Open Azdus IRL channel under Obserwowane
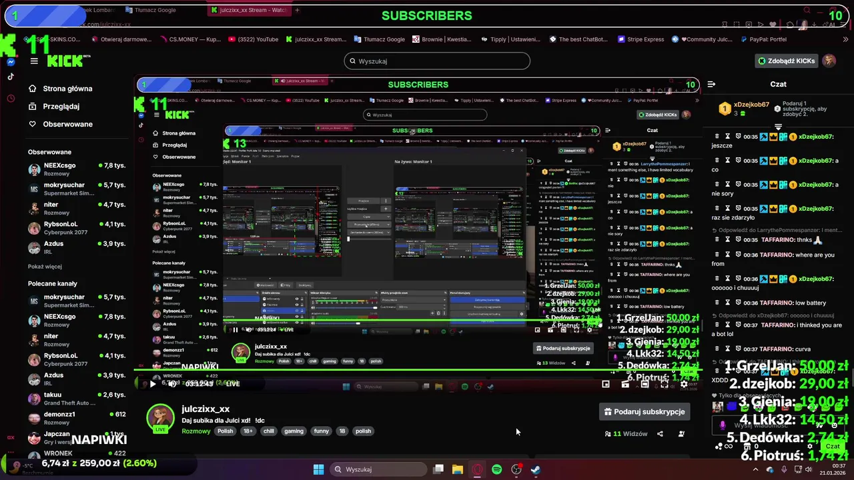The width and height of the screenshot is (854, 480). point(77,247)
